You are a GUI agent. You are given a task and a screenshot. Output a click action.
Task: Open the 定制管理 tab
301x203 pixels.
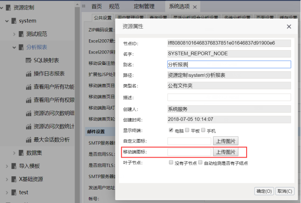144,6
